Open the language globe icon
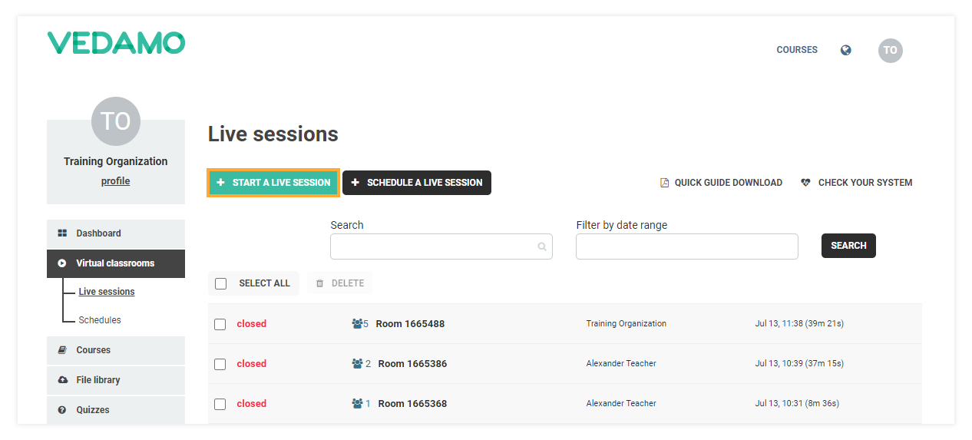972x440 pixels. (845, 50)
